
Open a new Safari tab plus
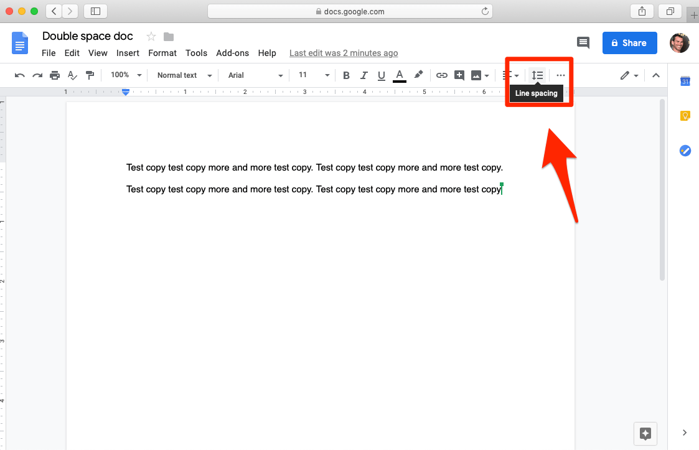coord(693,15)
